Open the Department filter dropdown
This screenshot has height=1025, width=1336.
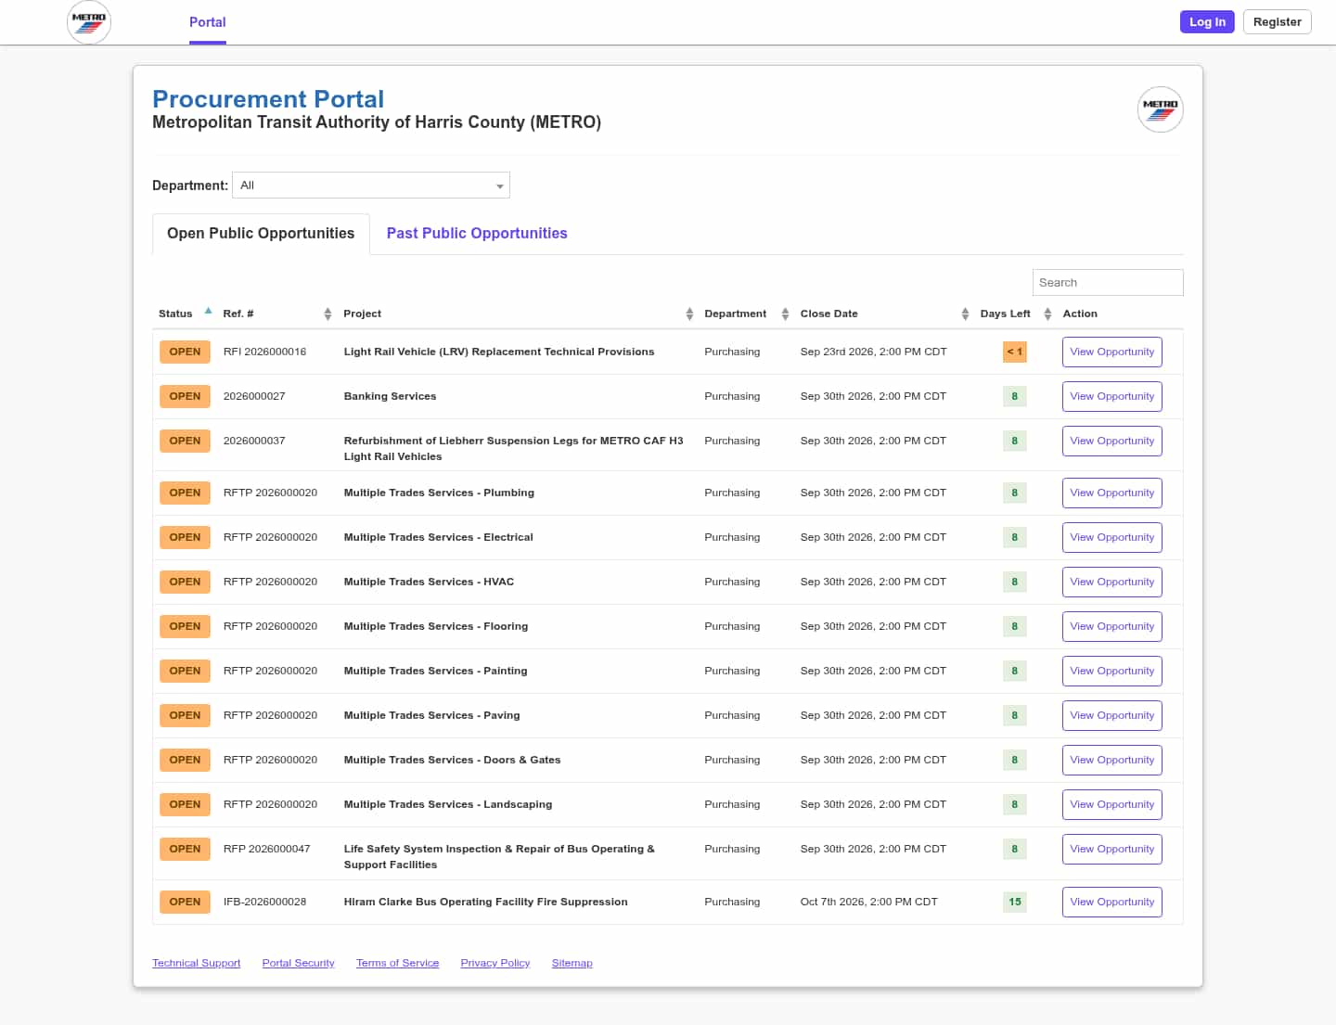pyautogui.click(x=371, y=186)
